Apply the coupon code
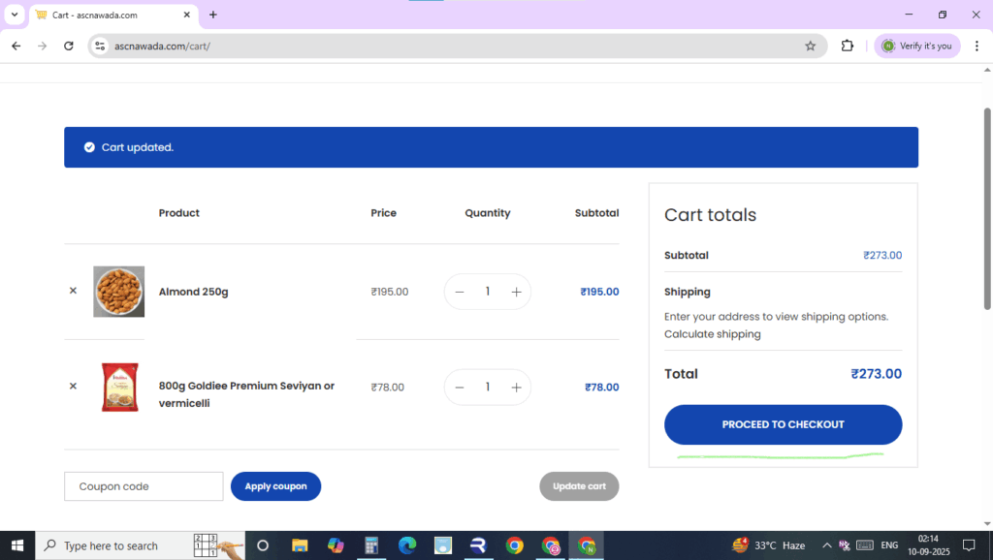Viewport: 993px width, 560px height. tap(275, 486)
